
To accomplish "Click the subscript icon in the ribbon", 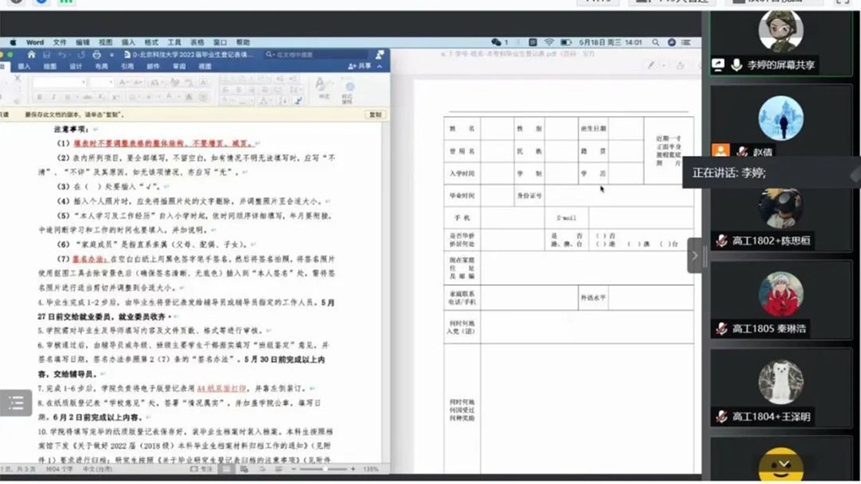I will coord(101,97).
